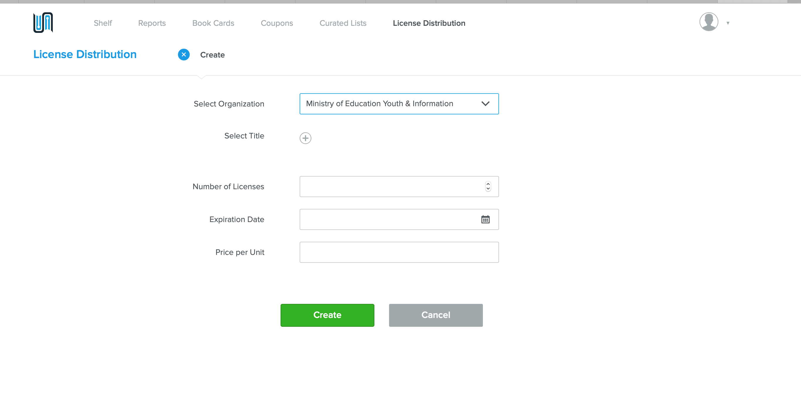Open the Select Organization dropdown

(399, 104)
